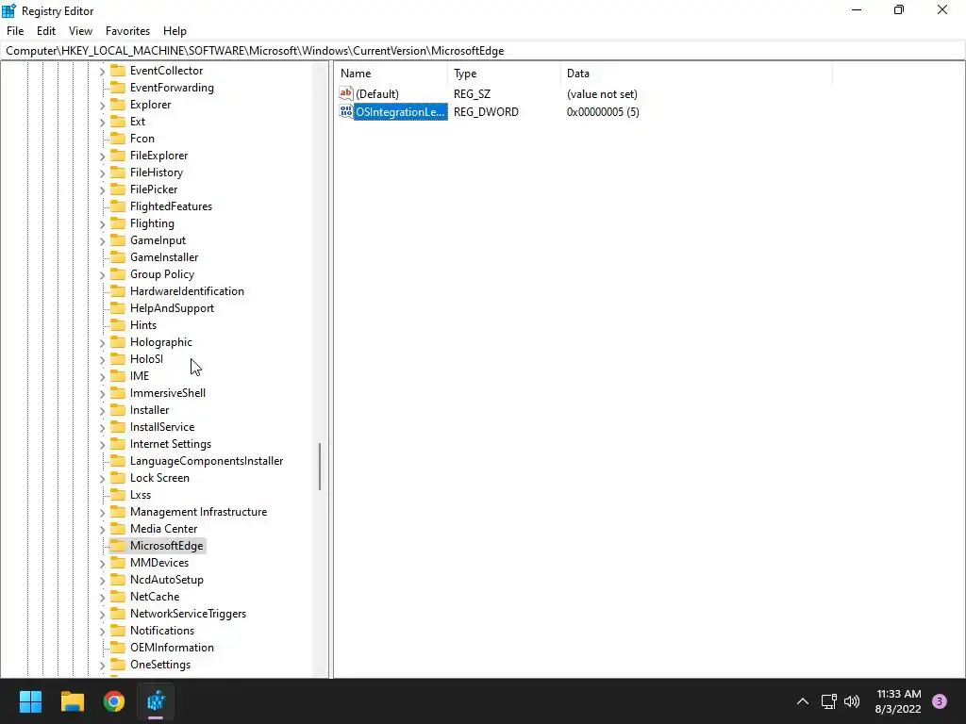The image size is (966, 724).
Task: Sort values by the Name column header
Action: pyautogui.click(x=391, y=74)
